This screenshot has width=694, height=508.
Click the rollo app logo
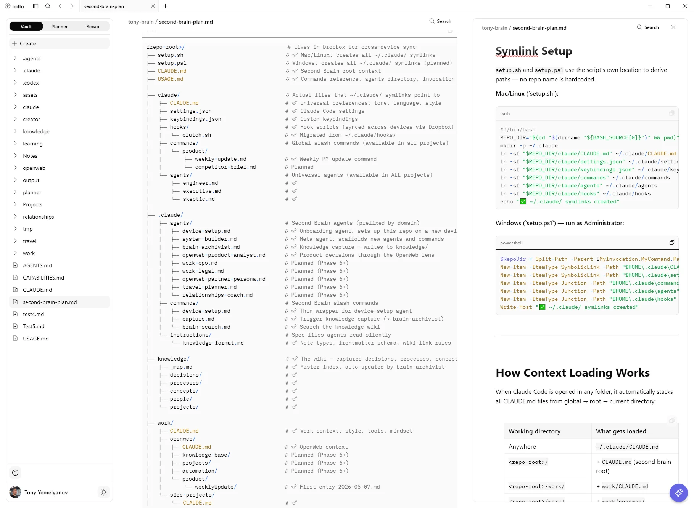coord(14,6)
